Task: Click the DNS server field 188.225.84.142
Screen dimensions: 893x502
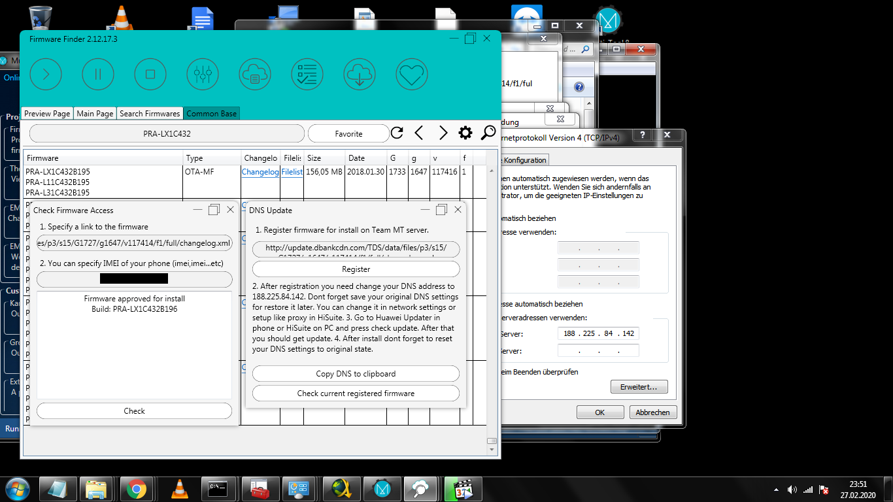Action: [x=598, y=333]
